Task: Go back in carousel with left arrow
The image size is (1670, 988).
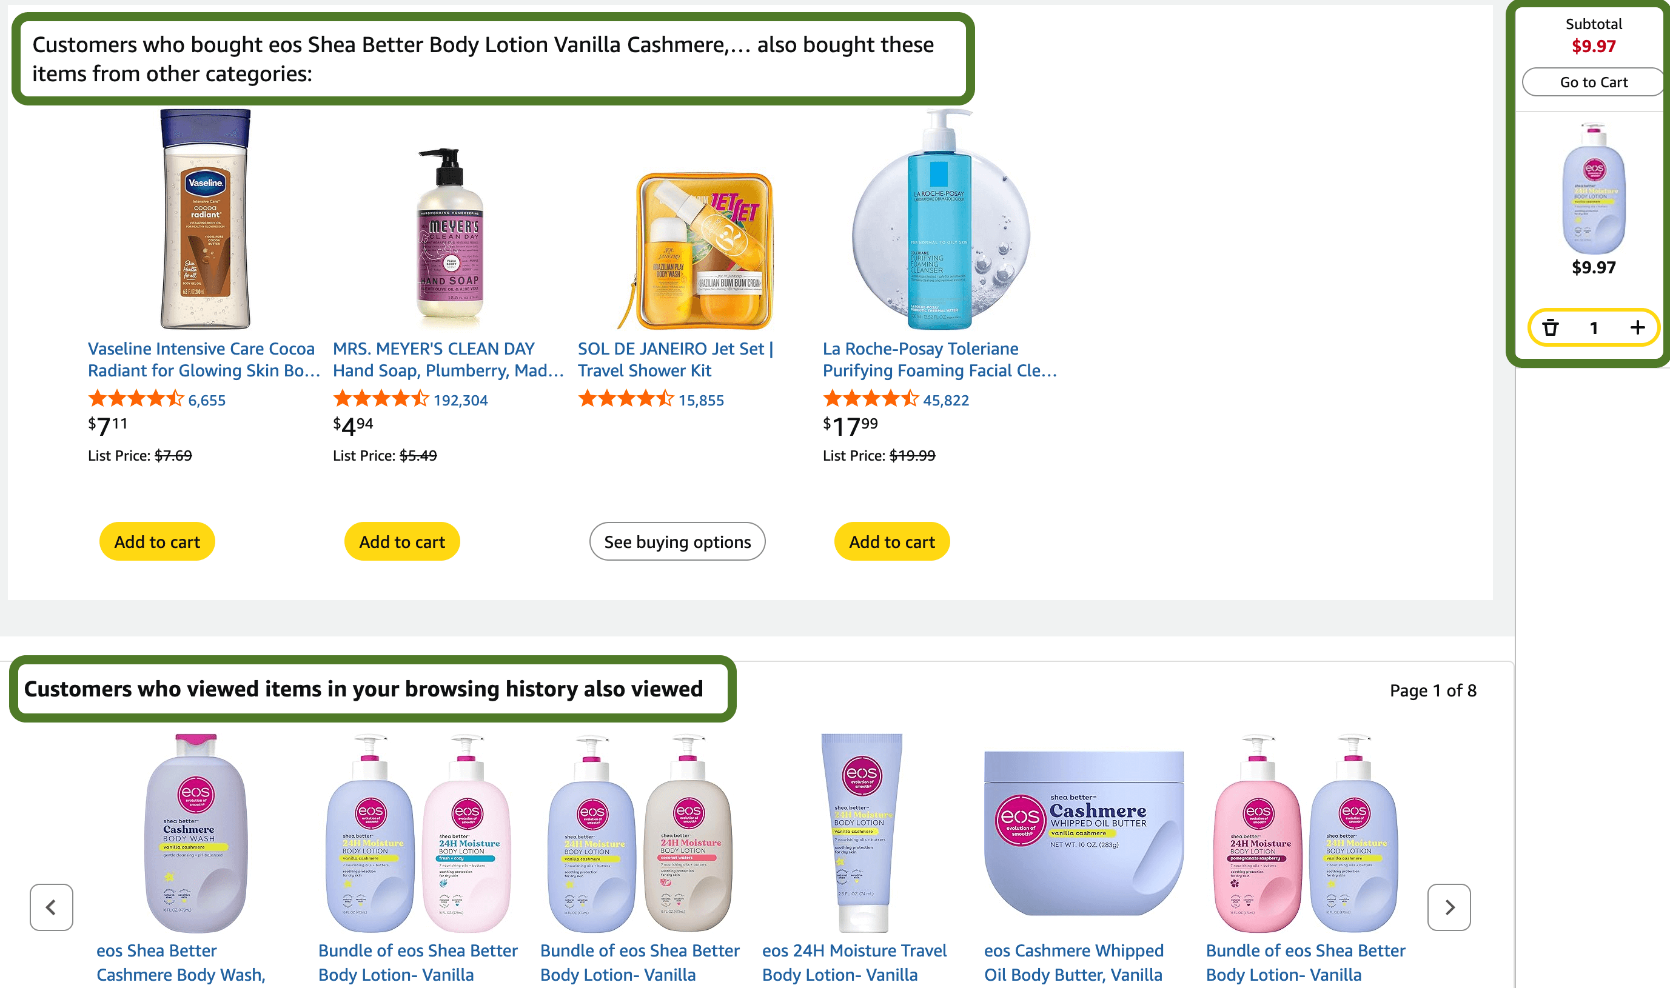Action: coord(52,907)
